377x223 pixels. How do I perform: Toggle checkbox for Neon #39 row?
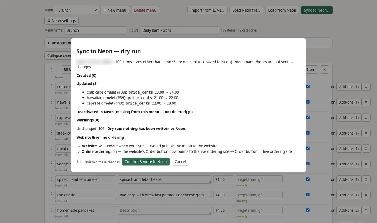(x=308, y=102)
